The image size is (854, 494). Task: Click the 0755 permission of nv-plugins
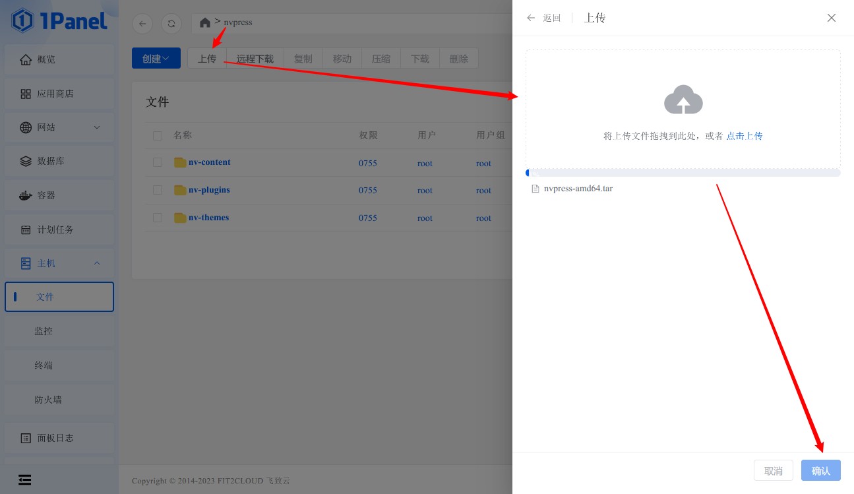368,190
